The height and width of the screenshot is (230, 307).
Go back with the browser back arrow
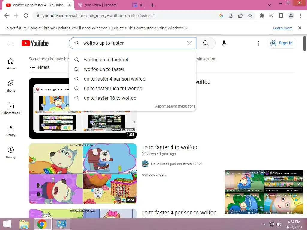(x=7, y=16)
